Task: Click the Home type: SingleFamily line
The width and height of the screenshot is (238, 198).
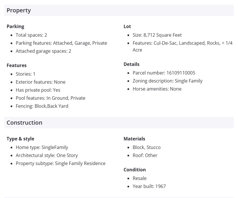Action: (42, 147)
